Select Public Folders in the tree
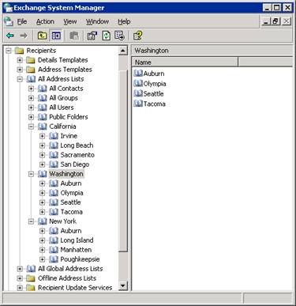The image size is (296, 306). click(x=69, y=117)
